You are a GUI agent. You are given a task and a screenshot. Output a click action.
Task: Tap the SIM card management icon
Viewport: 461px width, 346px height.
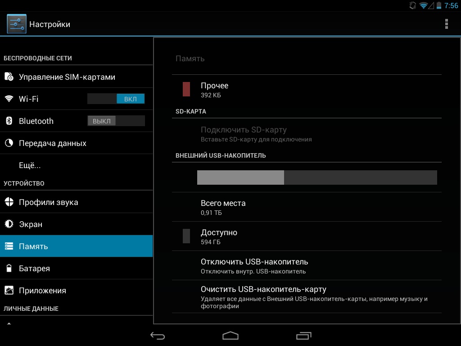[x=9, y=77]
